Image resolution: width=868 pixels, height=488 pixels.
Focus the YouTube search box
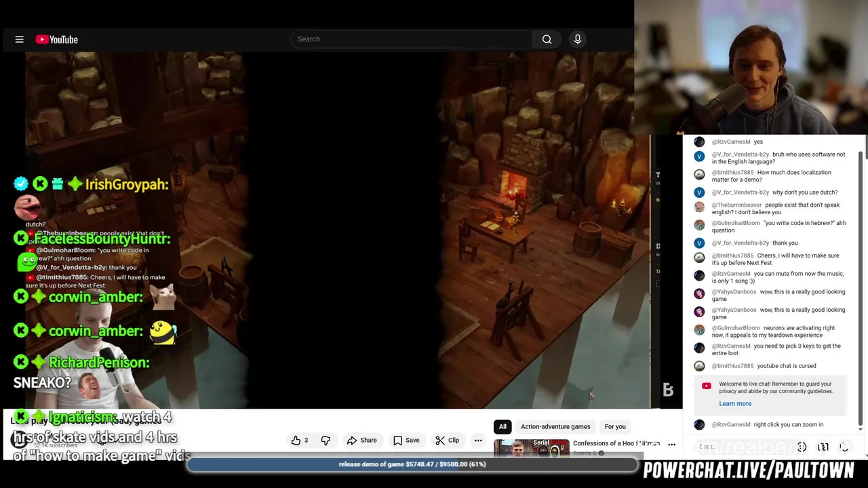[412, 39]
